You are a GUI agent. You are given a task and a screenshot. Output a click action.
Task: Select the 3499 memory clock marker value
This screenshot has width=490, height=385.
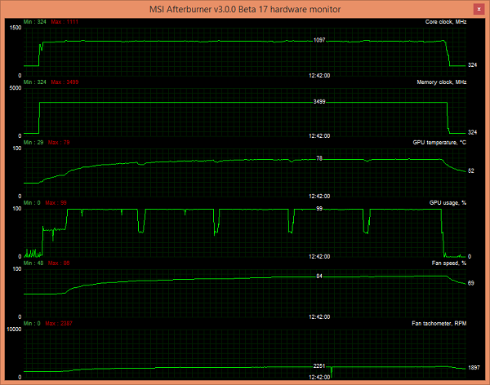319,102
